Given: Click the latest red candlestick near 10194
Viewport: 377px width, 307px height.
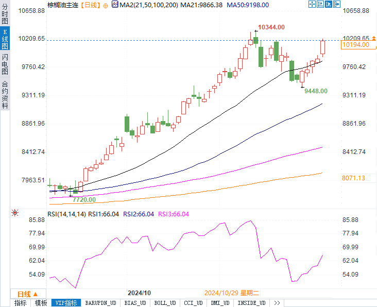Looking at the screenshot, I should pos(322,47).
